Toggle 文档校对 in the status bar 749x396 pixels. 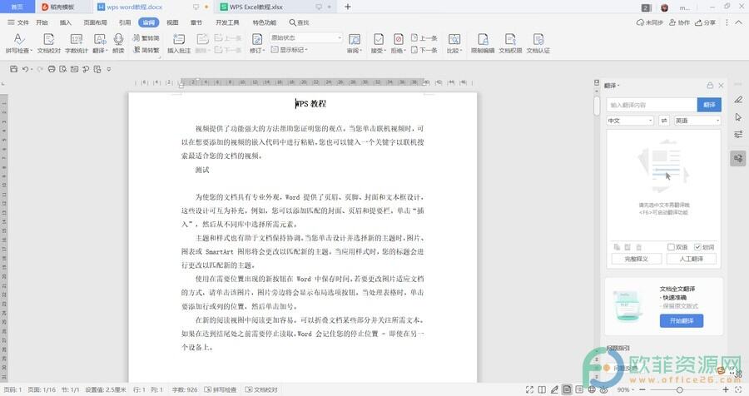261,390
